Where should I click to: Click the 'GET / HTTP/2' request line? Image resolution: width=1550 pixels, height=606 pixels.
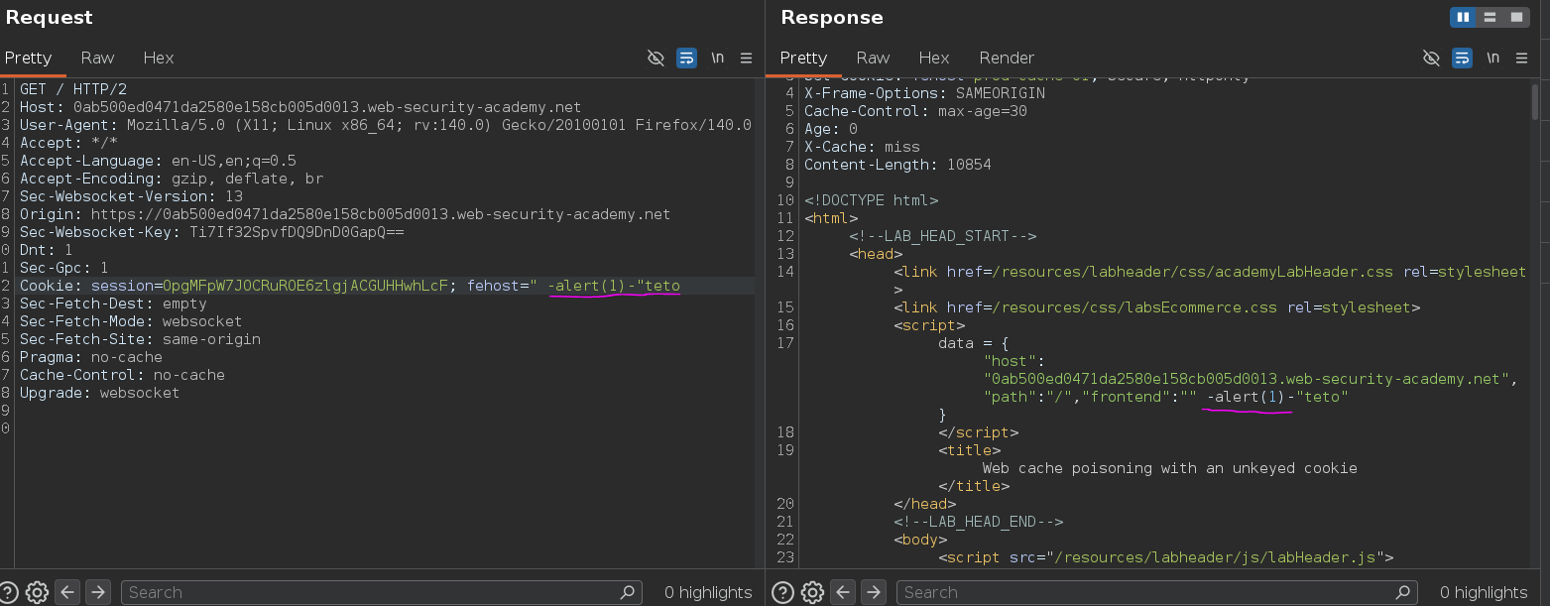(73, 89)
